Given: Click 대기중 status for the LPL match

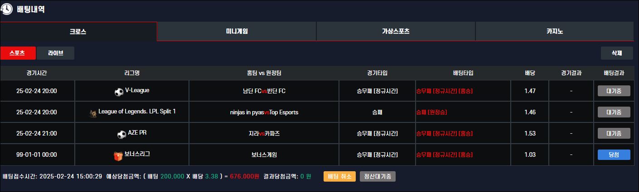Looking at the screenshot, I should pyautogui.click(x=614, y=112).
